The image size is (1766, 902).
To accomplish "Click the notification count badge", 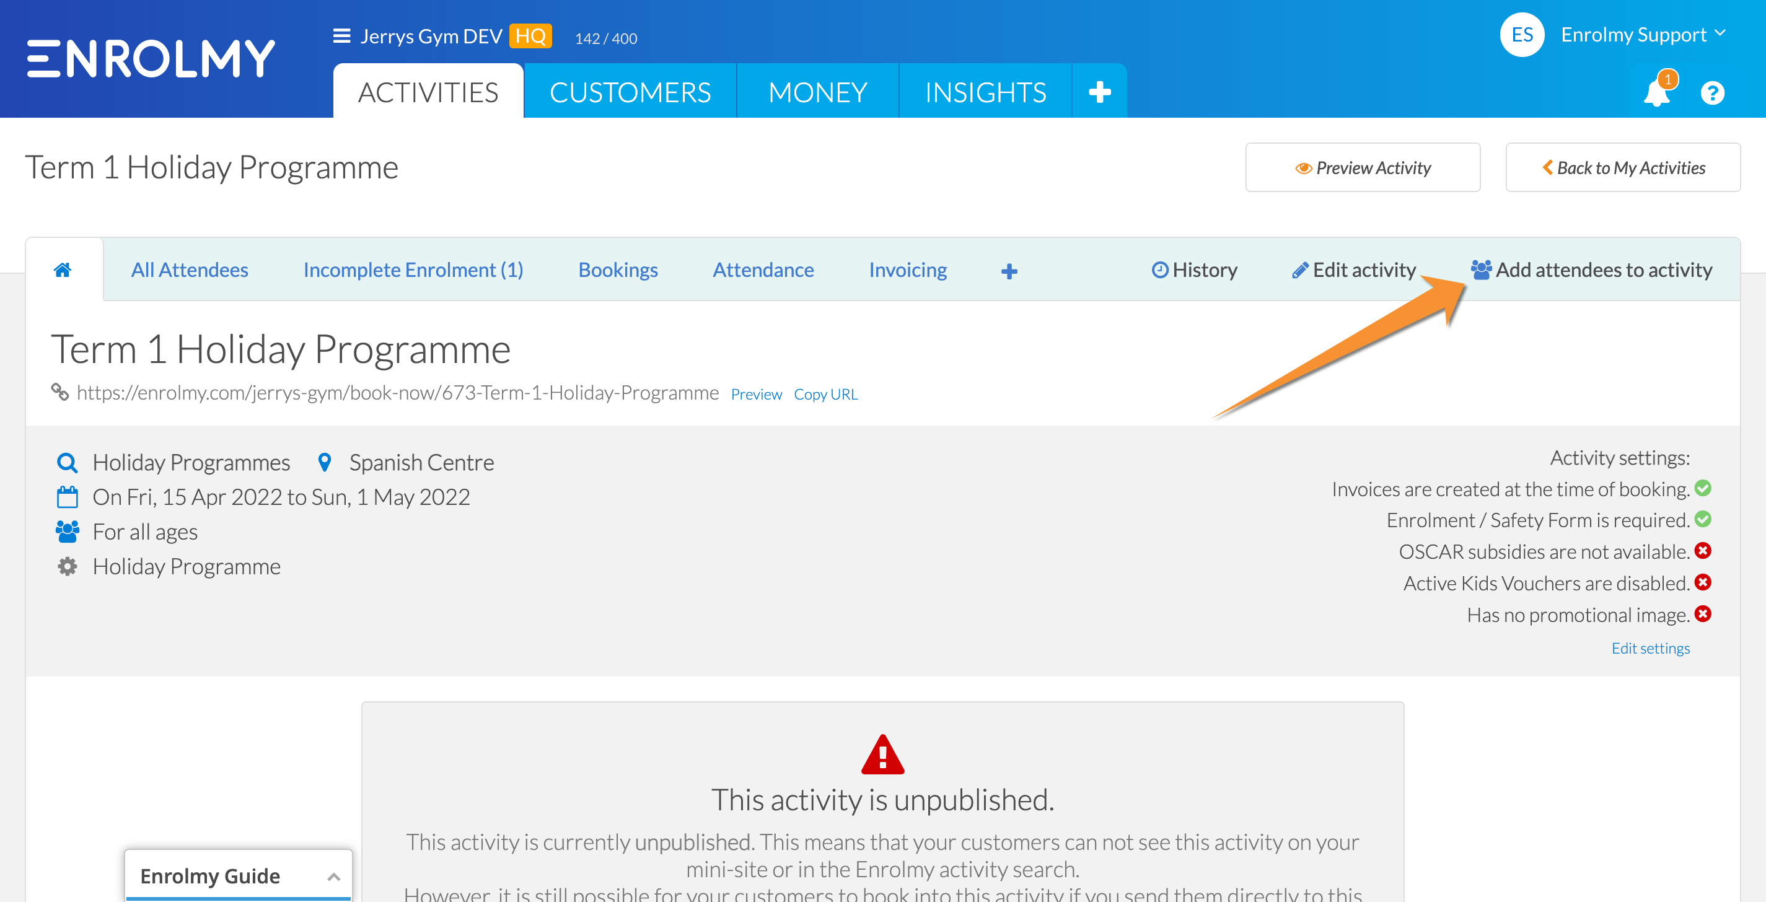I will (x=1667, y=79).
